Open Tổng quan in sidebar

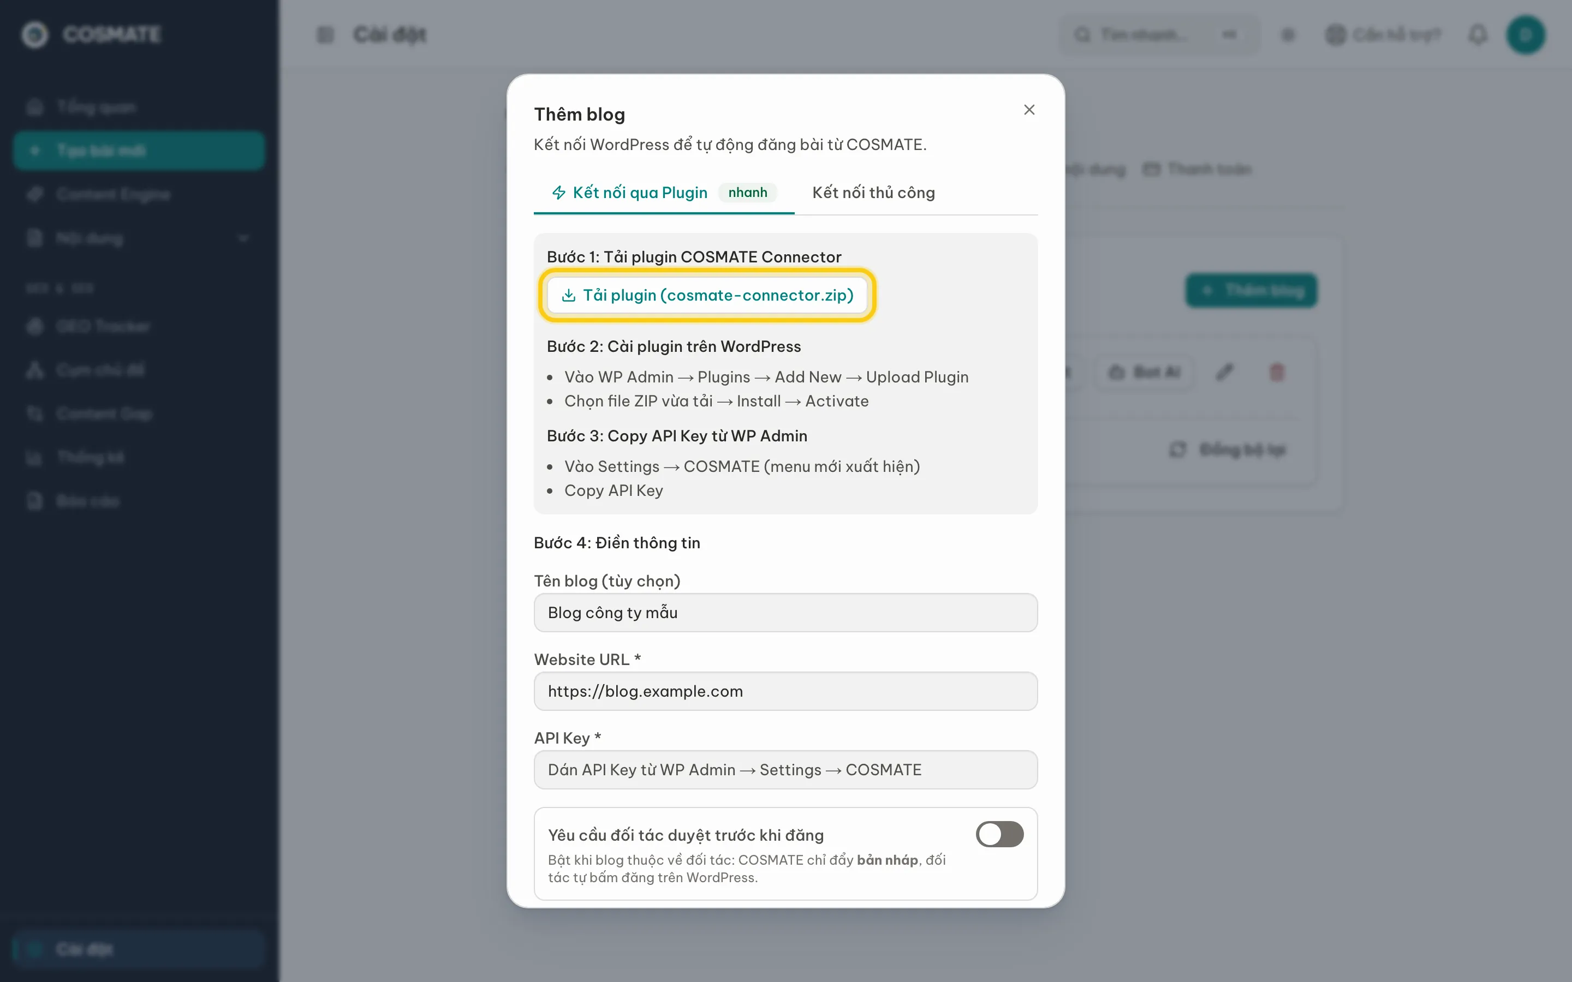tap(138, 107)
